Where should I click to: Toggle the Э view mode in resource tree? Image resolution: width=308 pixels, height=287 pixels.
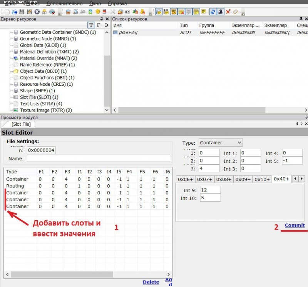pos(106,25)
